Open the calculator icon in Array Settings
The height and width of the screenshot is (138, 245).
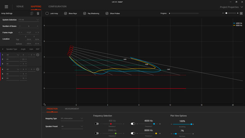(x=38, y=13)
